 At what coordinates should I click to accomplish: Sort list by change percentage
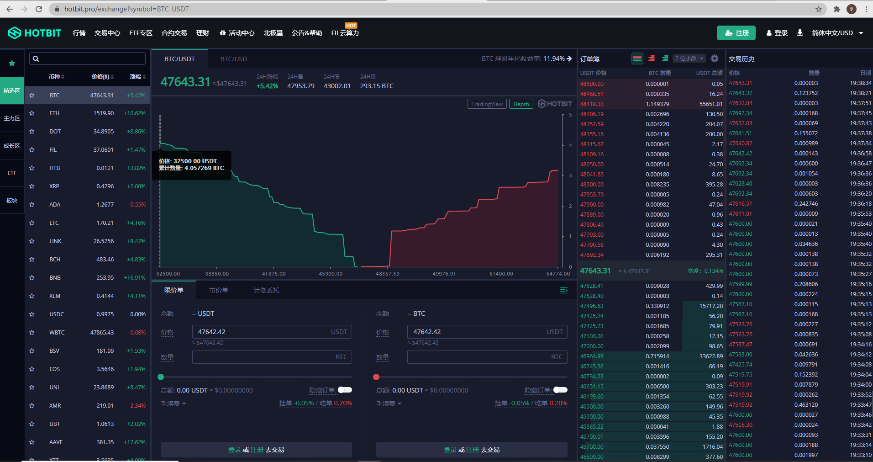138,77
